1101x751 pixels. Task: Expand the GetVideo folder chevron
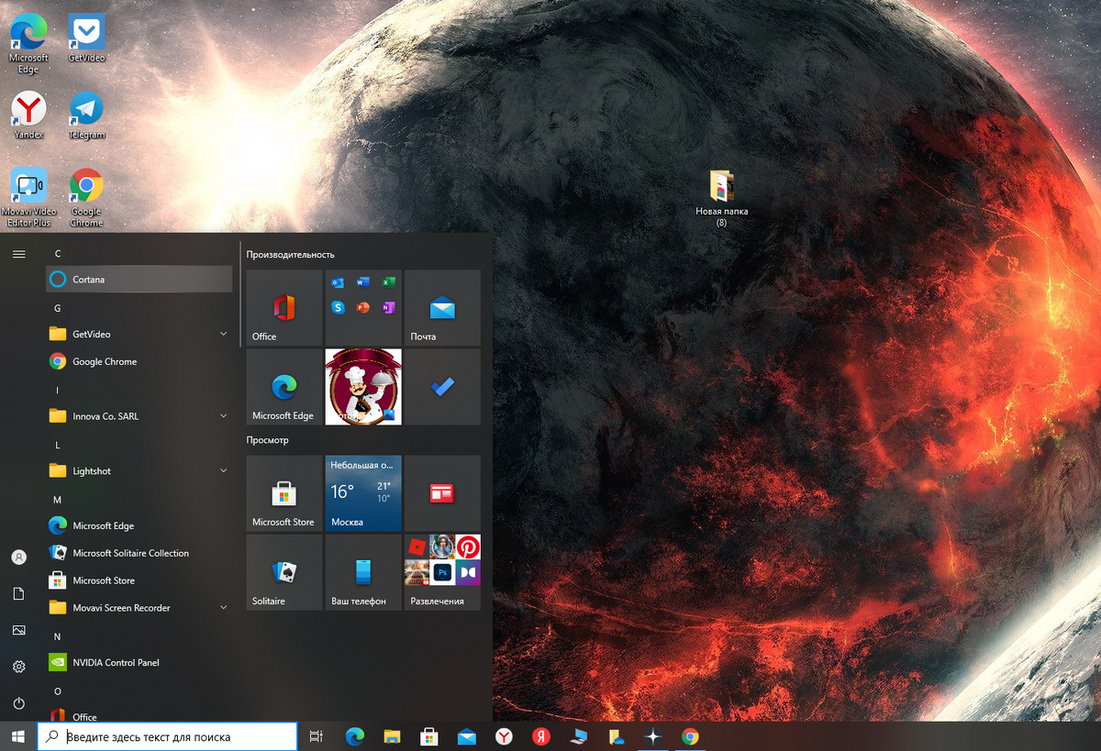(223, 334)
